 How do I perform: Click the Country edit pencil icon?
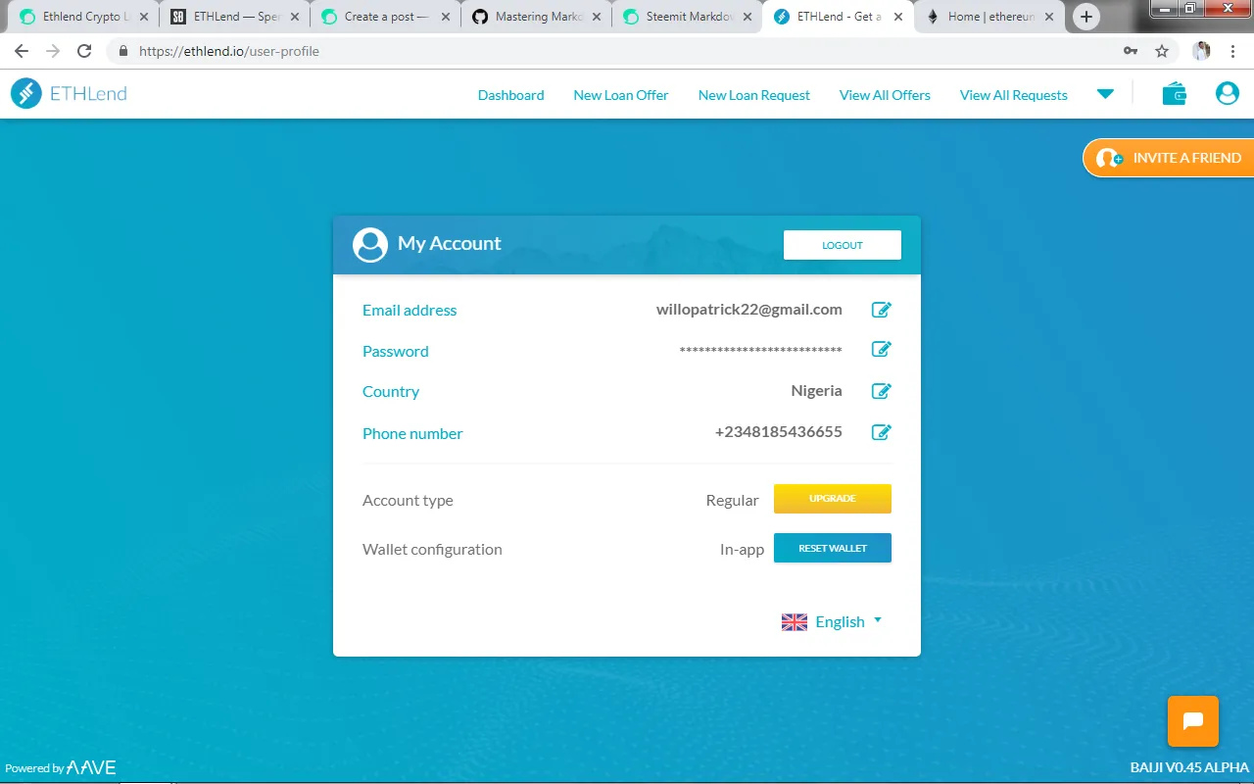pos(882,391)
